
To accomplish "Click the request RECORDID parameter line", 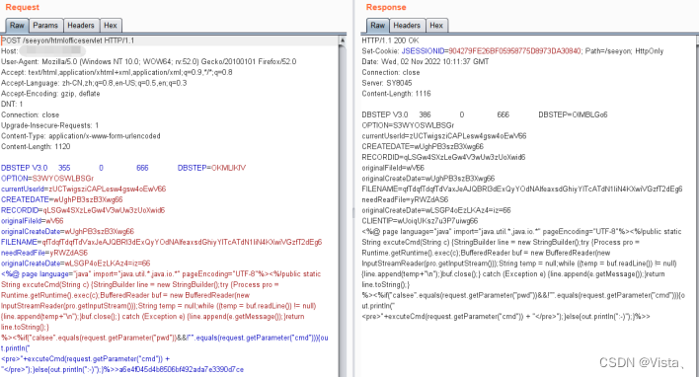I will [x=83, y=210].
